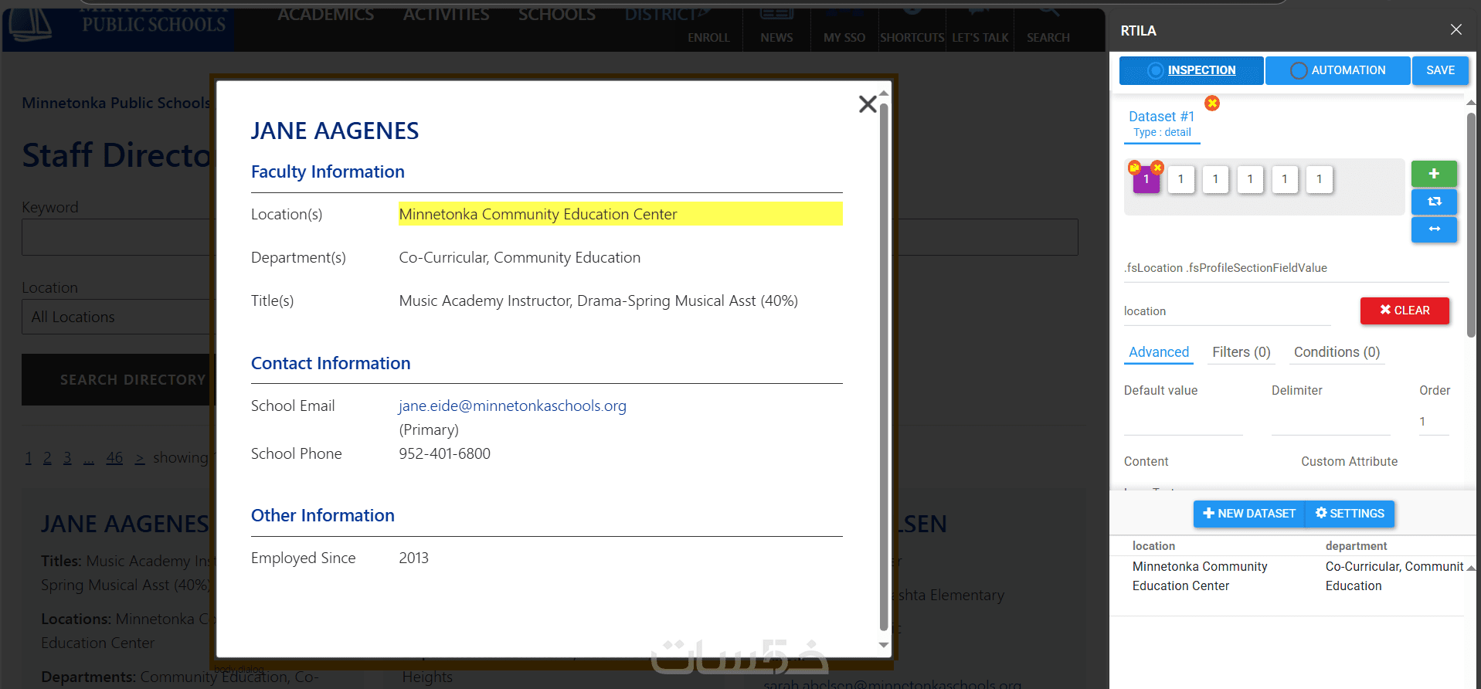Click the RTILA panel vertical scrollbar
This screenshot has height=689, width=1481.
click(x=1471, y=225)
